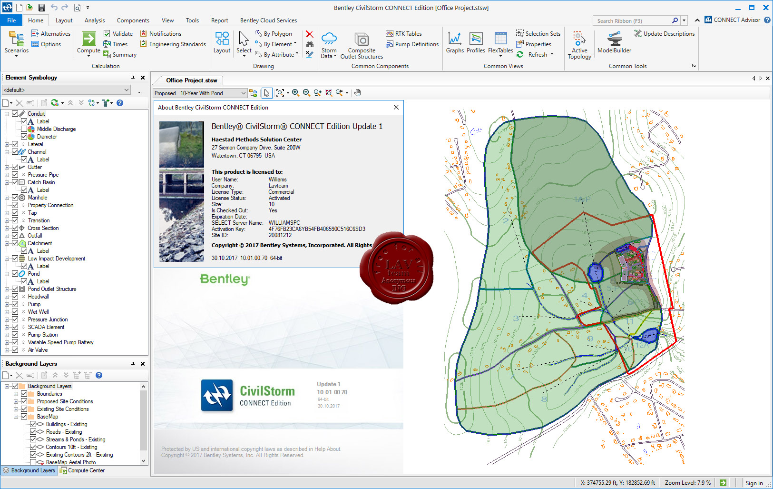
Task: Toggle the Pond Outlet Structure checkbox
Action: (x=15, y=289)
